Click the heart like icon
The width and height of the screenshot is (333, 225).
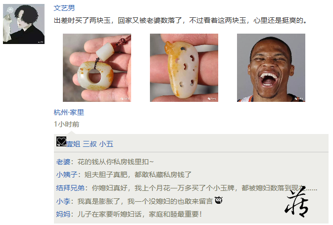point(61,141)
